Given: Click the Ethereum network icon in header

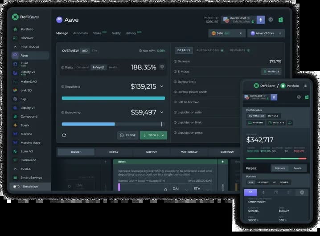Looking at the screenshot, I should pos(260,20).
